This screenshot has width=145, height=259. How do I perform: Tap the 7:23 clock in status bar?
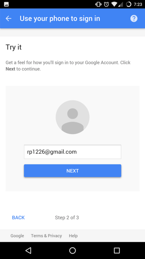(138, 4)
